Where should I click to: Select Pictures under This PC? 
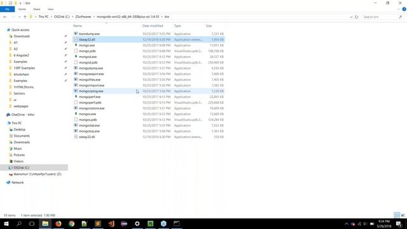click(19, 155)
